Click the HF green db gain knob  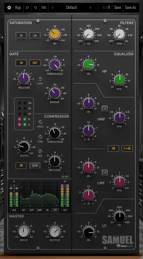pos(89,65)
